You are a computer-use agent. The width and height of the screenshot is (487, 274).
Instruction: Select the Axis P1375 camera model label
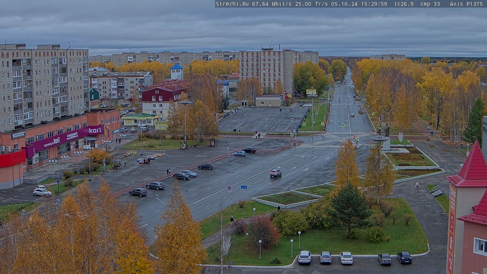[466, 4]
